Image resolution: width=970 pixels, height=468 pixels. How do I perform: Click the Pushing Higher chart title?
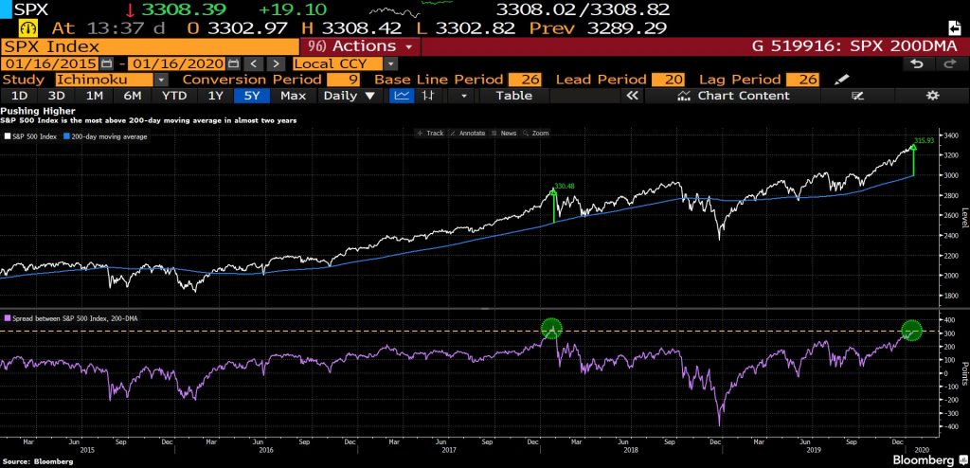click(38, 112)
